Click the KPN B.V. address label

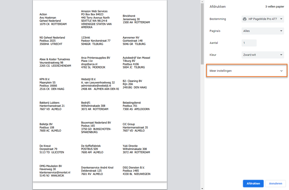click(52, 84)
